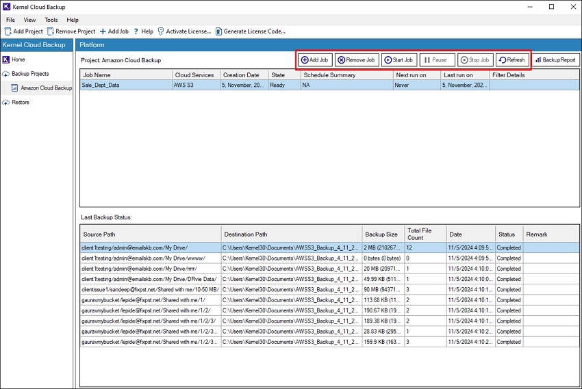Select the Sale_Dept_Data job row

click(x=329, y=85)
